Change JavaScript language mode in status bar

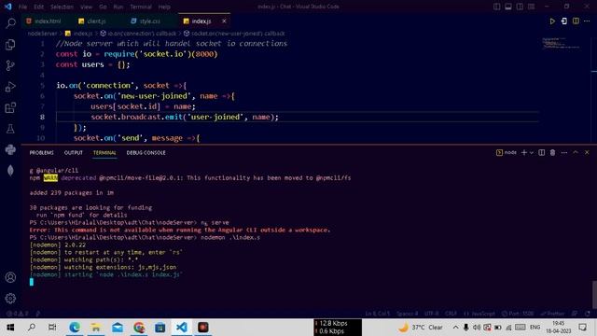[x=479, y=314]
